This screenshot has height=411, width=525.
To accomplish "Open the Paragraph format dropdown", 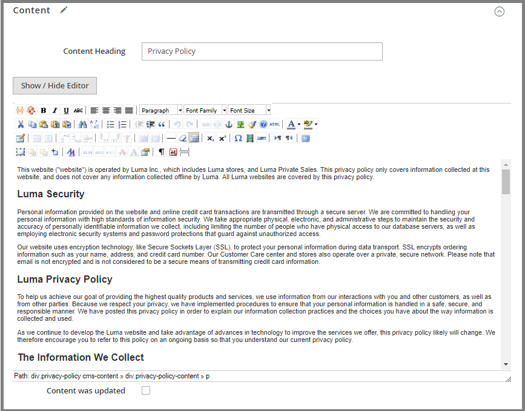I will pos(160,110).
